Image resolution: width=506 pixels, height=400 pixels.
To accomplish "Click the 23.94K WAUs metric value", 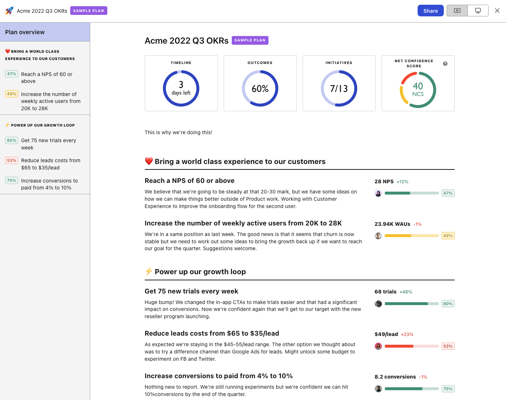I will pyautogui.click(x=393, y=224).
